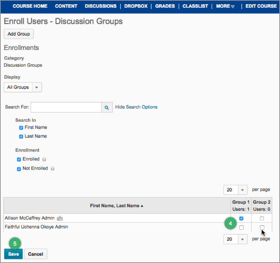Screen dimensions: 280x263
Task: Uncheck the Enrolled filter checkbox
Action: [19, 159]
